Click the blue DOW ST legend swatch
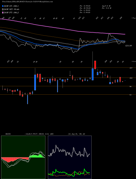Viewport: 136px width, 179px height. pos(3,6)
